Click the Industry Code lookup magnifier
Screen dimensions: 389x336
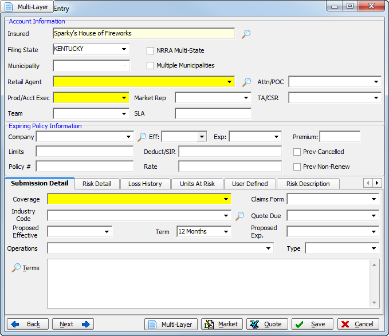pos(240,216)
